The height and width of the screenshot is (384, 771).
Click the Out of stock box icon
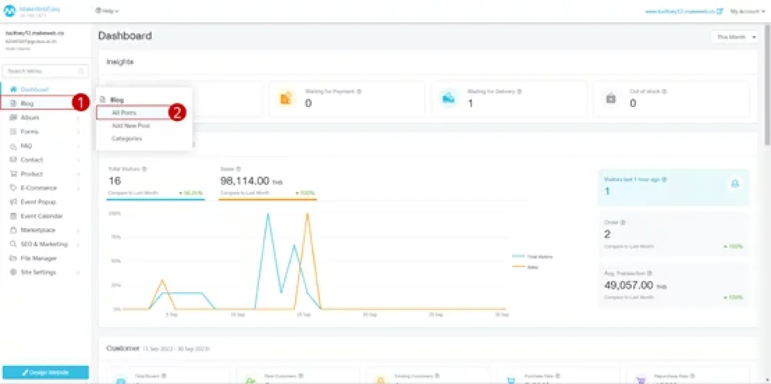611,98
